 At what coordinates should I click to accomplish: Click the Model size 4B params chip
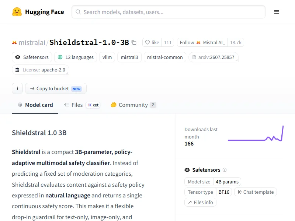tap(213, 182)
